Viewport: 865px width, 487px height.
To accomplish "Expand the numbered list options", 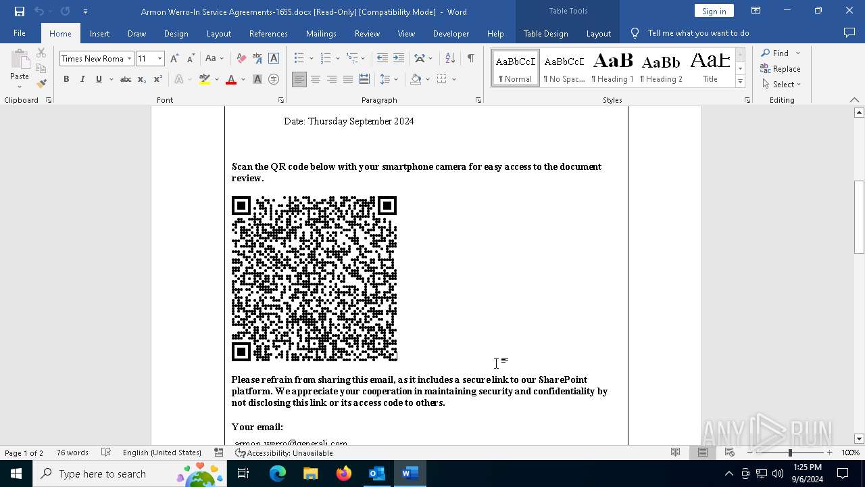I will coord(337,59).
